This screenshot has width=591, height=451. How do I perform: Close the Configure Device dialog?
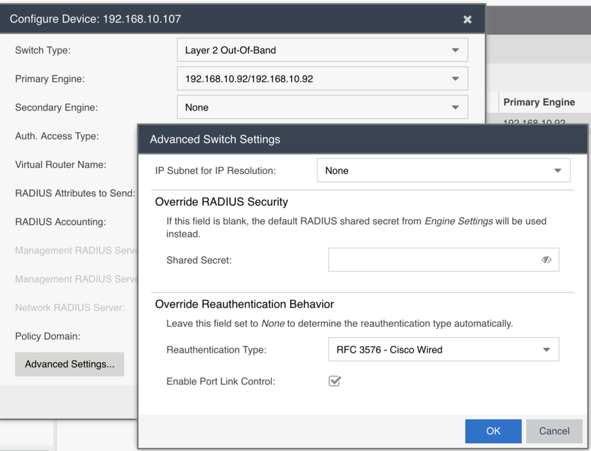pos(467,20)
